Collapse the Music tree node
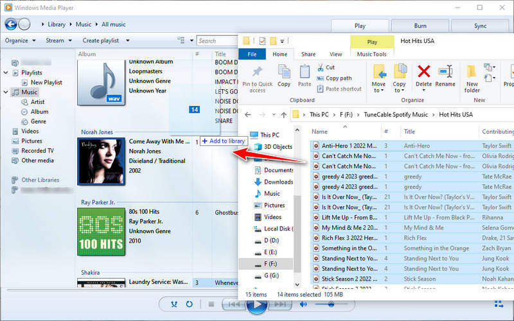Viewport: 514px width, 321px height. click(x=6, y=92)
